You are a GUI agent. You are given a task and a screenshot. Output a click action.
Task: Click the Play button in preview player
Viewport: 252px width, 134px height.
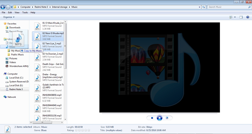[160, 118]
